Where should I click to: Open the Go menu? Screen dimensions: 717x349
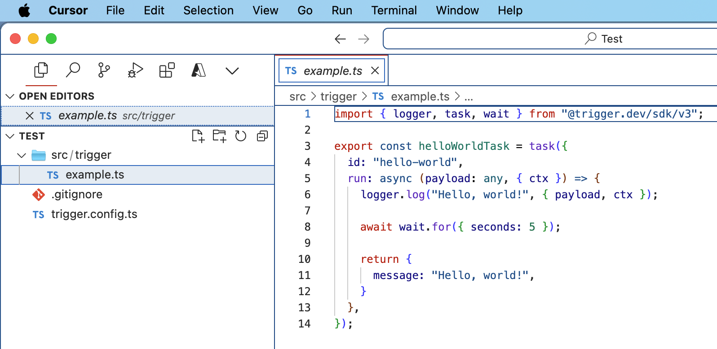tap(305, 10)
